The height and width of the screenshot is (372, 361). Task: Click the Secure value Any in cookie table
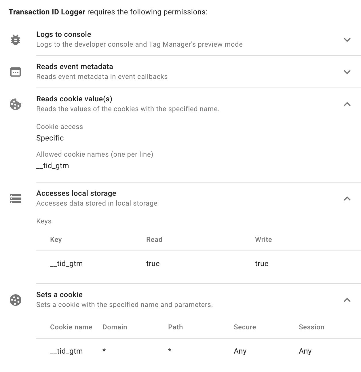point(240,351)
